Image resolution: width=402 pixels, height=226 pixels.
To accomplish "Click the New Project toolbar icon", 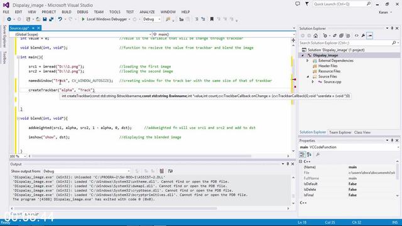I will click(28, 19).
